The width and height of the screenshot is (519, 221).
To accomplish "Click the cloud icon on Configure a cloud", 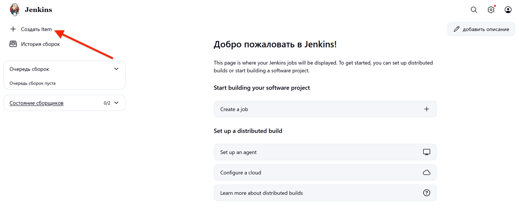I will tap(427, 173).
